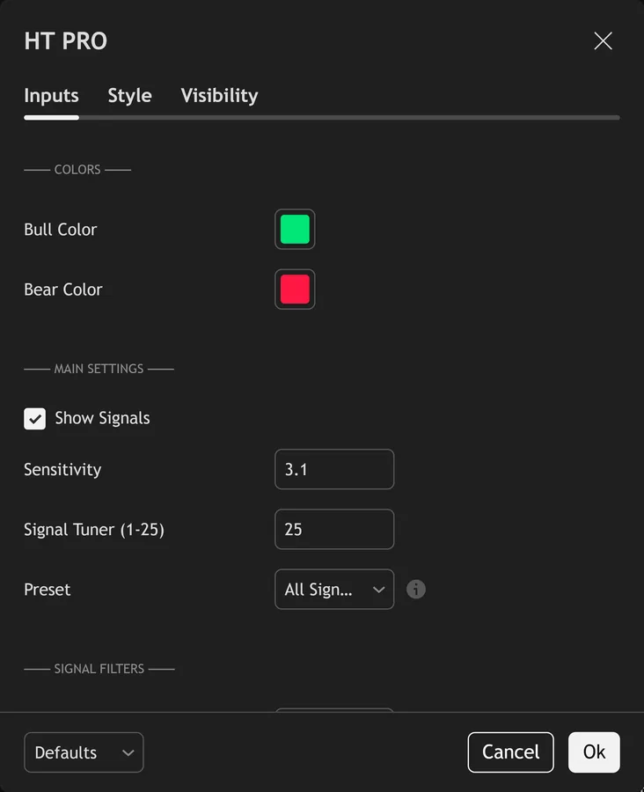Click the Preset info icon

(416, 590)
